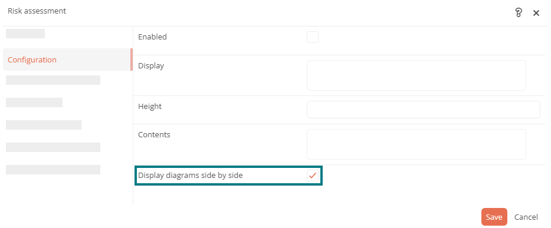Viewport: 551px width, 228px height.
Task: Select the placeholder tab above Configuration
Action: pyautogui.click(x=25, y=34)
